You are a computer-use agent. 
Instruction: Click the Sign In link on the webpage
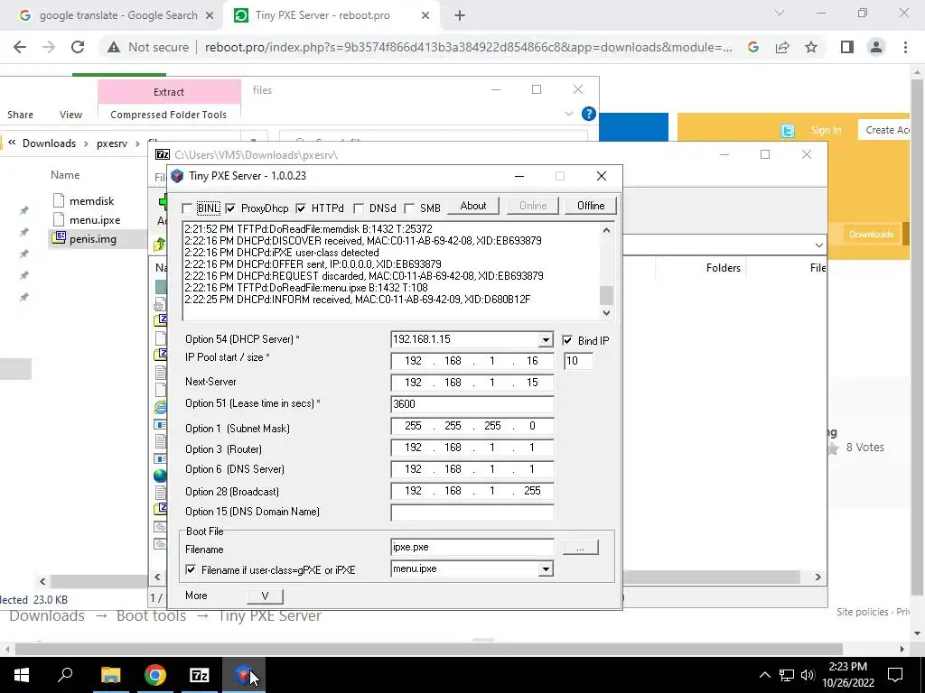pos(826,130)
